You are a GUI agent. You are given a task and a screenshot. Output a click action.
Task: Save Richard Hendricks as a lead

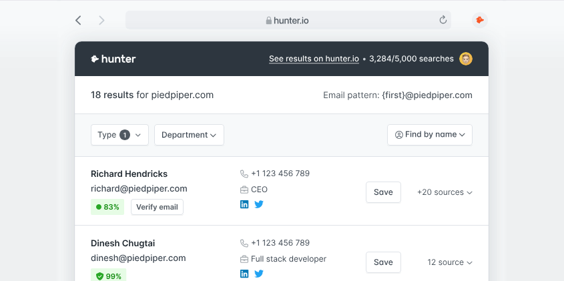[x=383, y=192]
